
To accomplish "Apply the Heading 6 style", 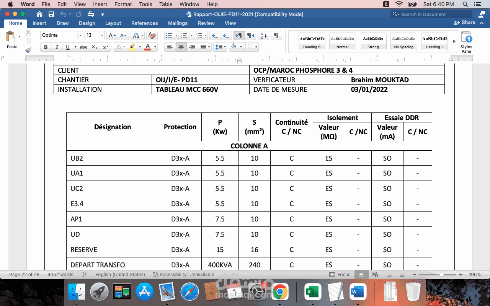I will [x=312, y=41].
